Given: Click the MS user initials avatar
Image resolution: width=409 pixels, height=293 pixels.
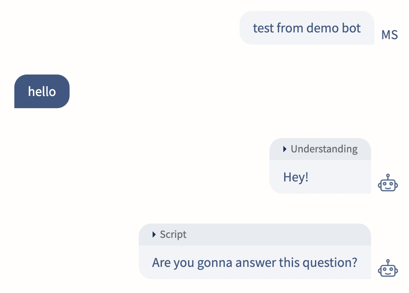Looking at the screenshot, I should tap(390, 35).
